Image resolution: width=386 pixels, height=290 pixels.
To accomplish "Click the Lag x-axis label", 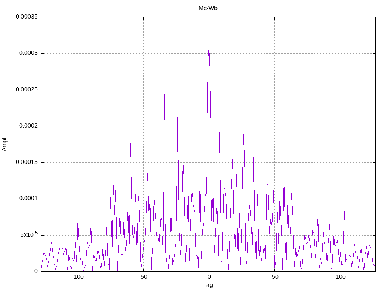I will (208, 285).
